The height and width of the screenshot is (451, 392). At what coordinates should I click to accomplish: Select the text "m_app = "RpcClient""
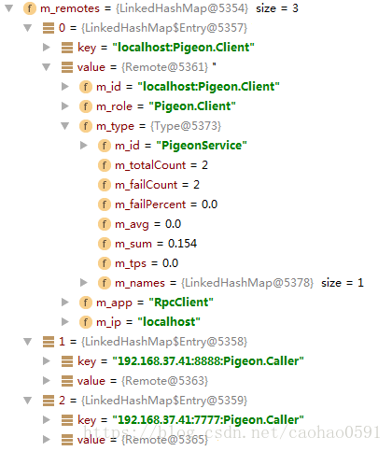pyautogui.click(x=155, y=303)
